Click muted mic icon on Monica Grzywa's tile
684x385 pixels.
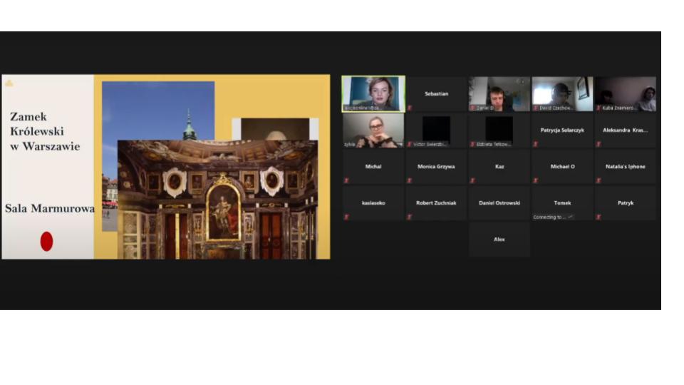click(x=409, y=180)
